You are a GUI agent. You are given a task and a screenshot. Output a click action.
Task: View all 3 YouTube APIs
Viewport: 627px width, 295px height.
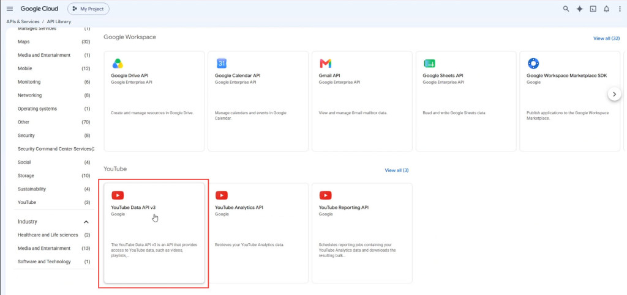tap(397, 170)
